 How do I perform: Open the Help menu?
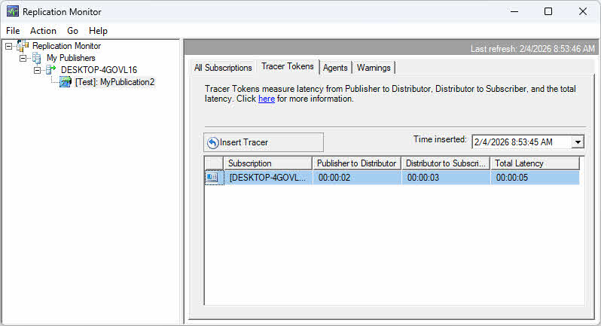(x=98, y=31)
